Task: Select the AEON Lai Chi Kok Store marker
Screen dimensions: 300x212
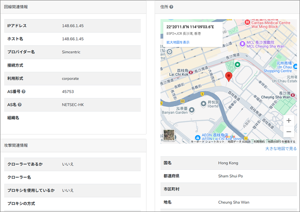Action: tap(197, 137)
